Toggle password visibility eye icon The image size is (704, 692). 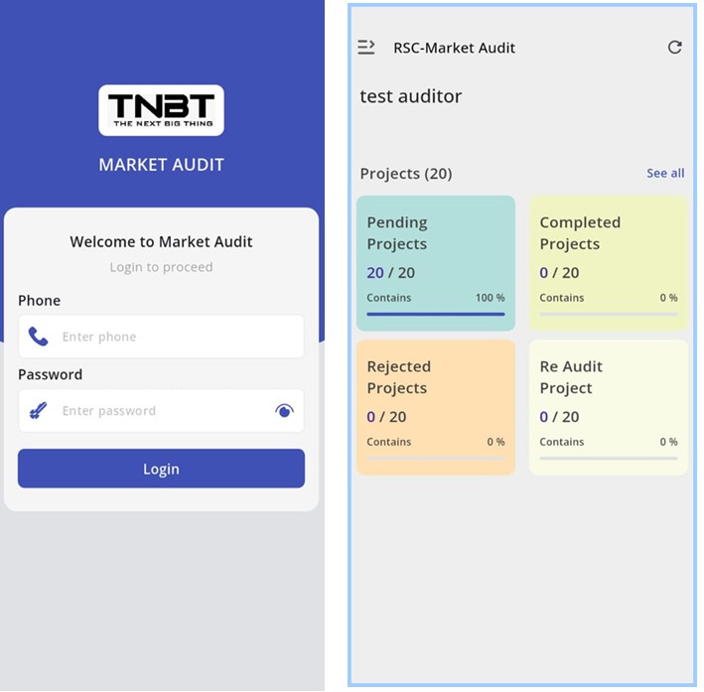[x=284, y=411]
